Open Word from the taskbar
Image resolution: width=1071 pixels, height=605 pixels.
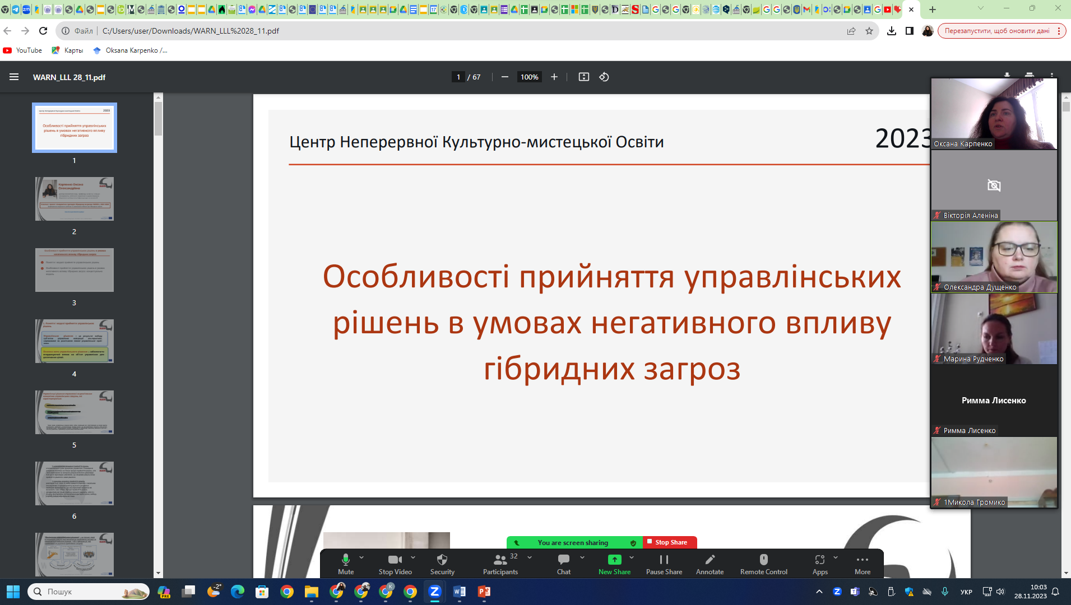click(460, 592)
